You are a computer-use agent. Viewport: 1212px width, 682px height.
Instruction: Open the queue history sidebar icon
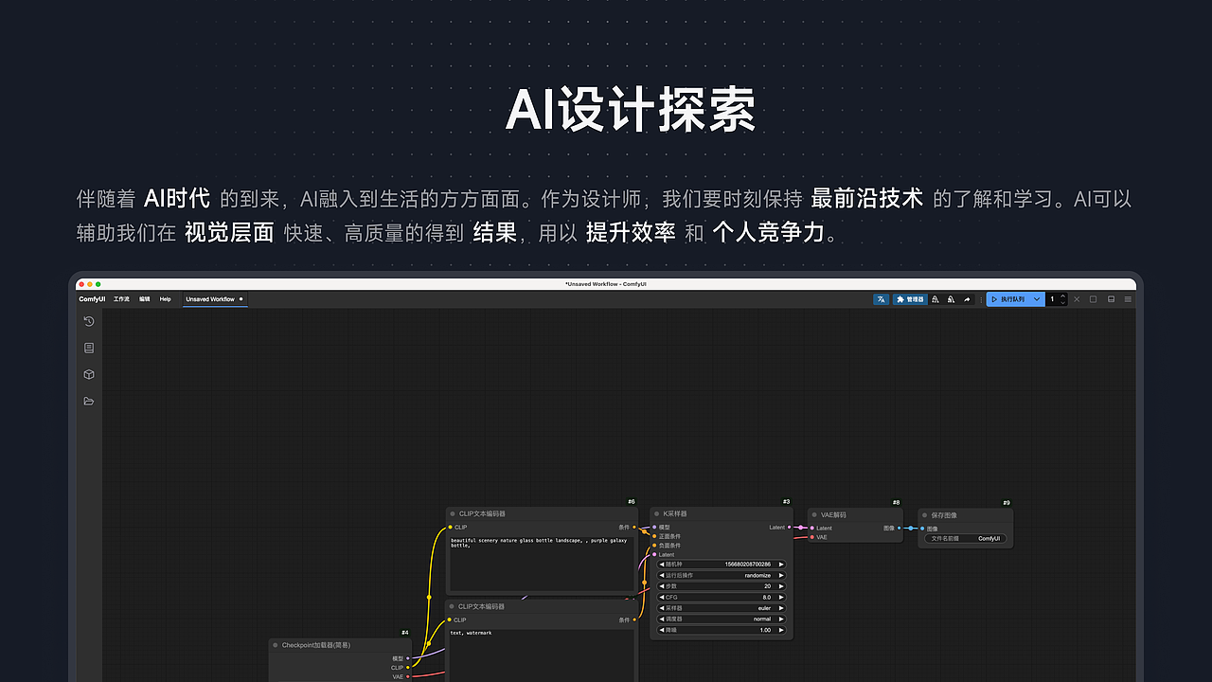[89, 321]
